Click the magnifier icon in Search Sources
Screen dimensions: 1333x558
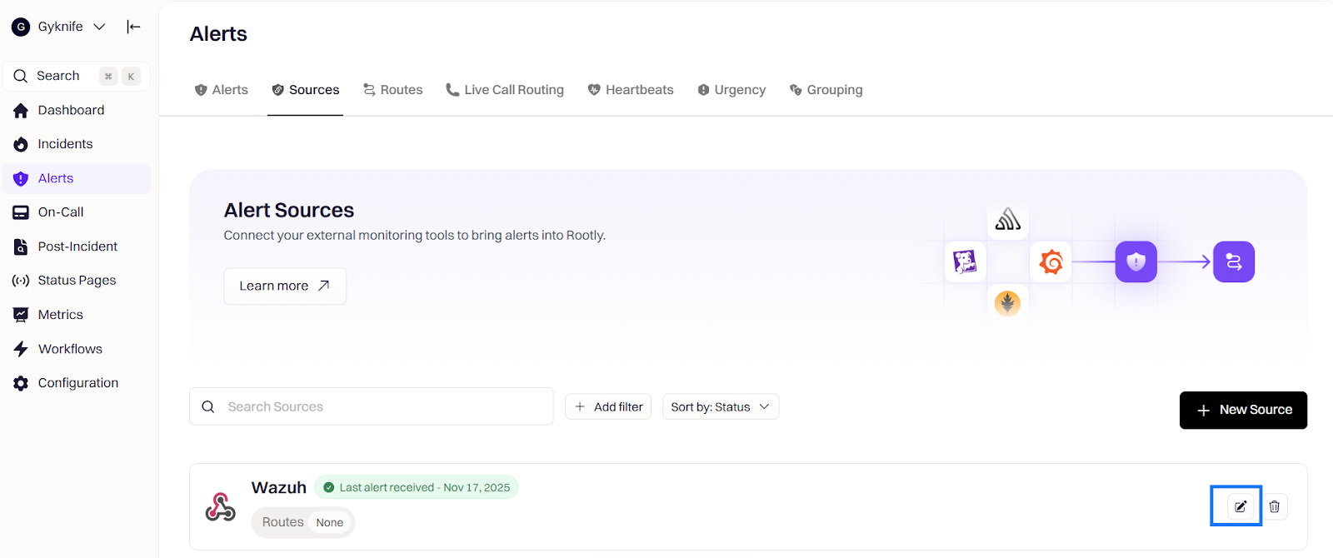[208, 406]
